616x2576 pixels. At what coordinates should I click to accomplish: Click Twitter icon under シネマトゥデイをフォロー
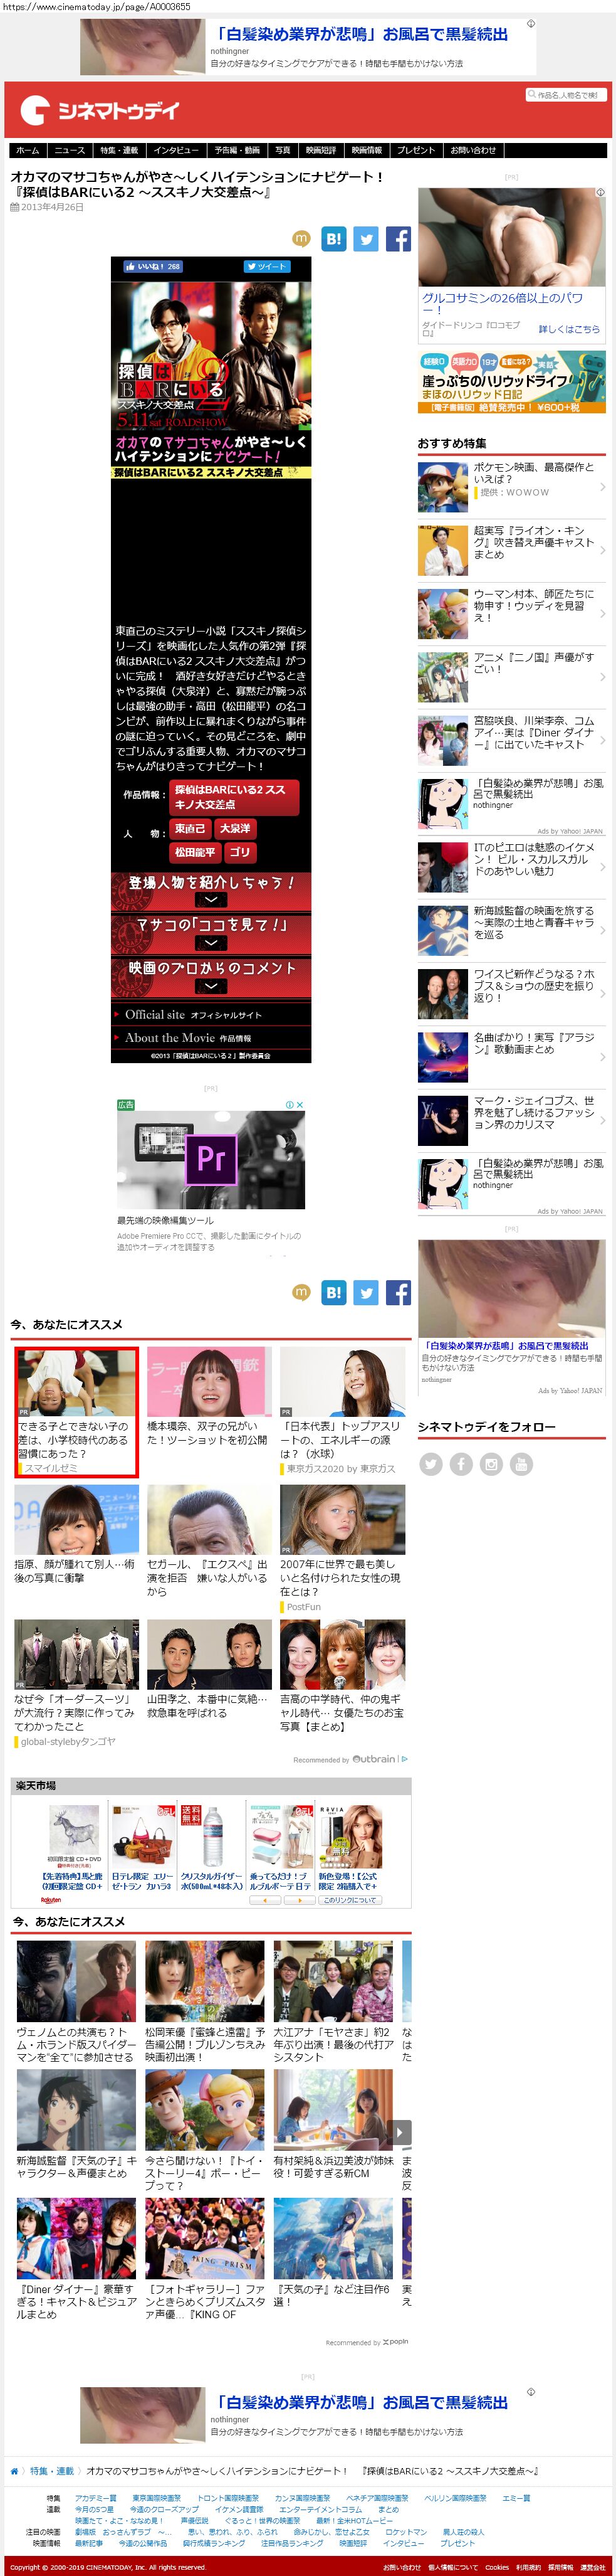(431, 1464)
